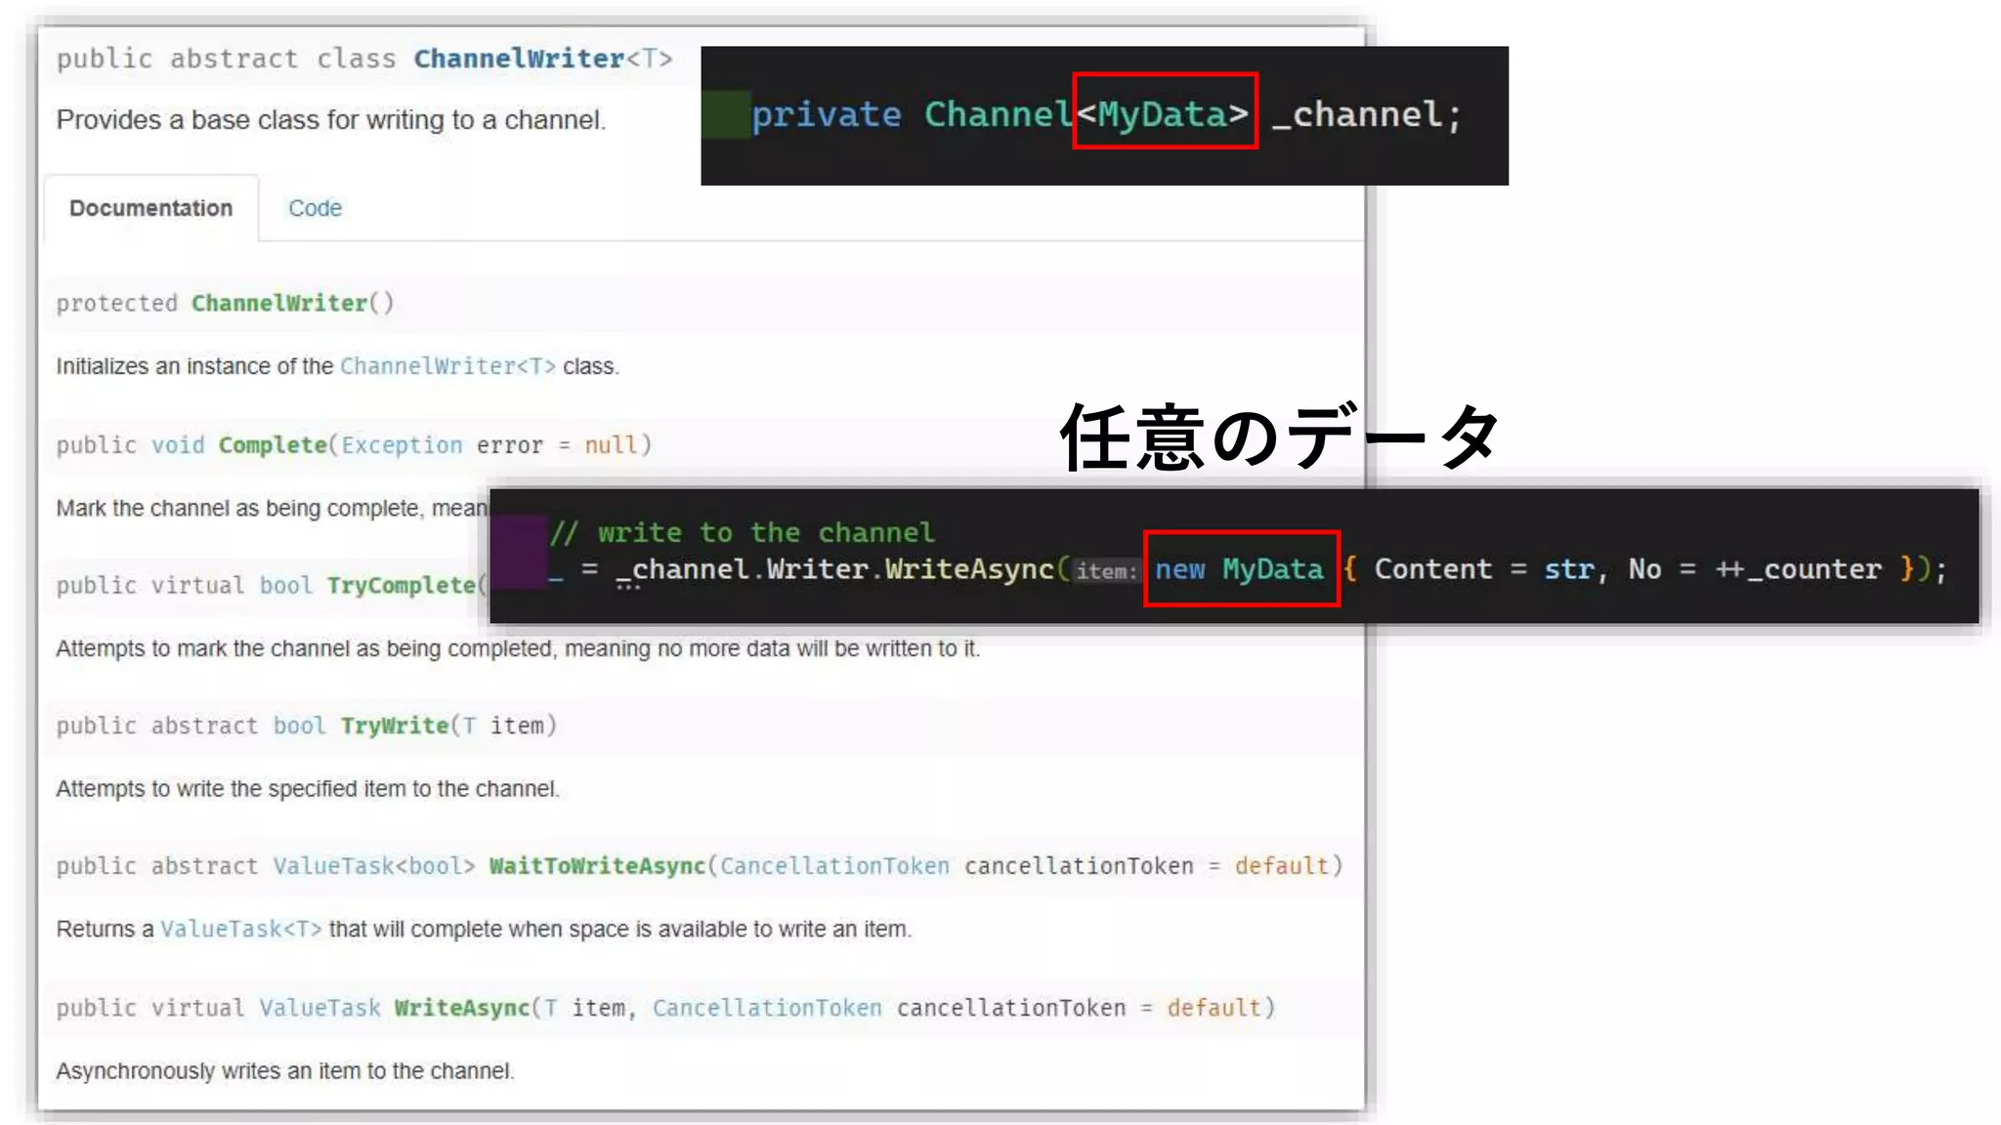
Task: Click the 'str' variable in code snippet
Action: (x=1568, y=569)
